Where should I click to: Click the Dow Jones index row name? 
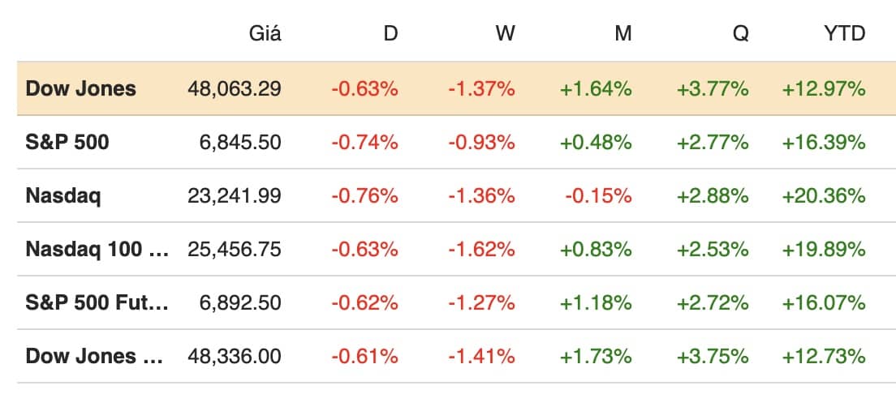tap(81, 88)
